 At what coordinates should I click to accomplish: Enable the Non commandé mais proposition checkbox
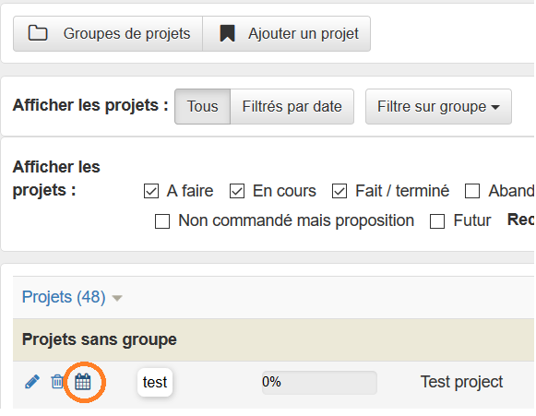tap(162, 221)
